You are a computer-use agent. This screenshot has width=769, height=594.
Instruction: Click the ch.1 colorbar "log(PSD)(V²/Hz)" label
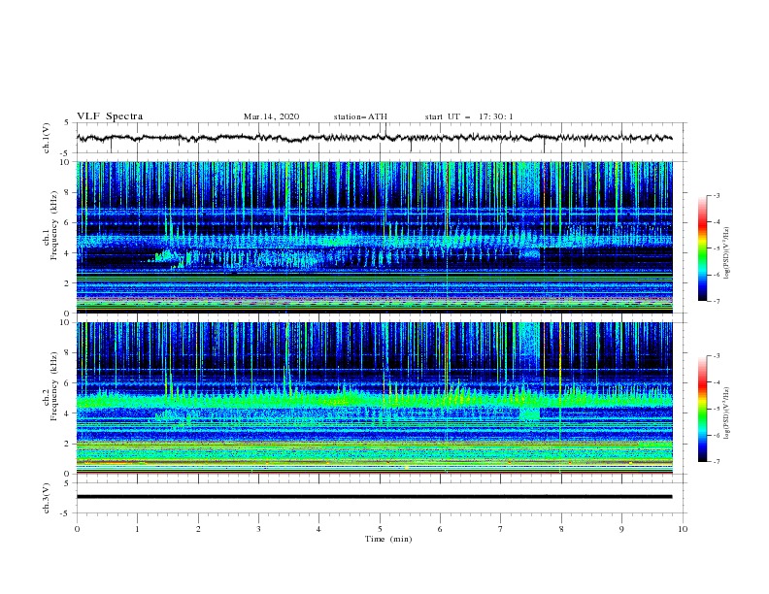point(726,253)
